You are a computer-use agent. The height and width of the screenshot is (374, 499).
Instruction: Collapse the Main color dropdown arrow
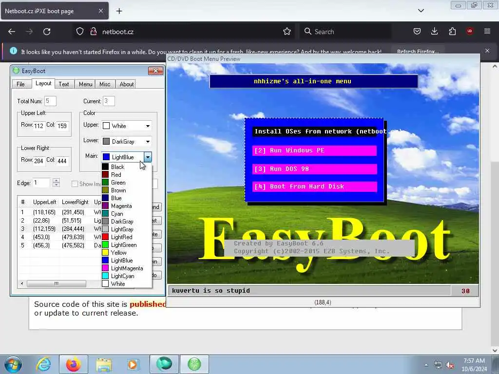(148, 157)
